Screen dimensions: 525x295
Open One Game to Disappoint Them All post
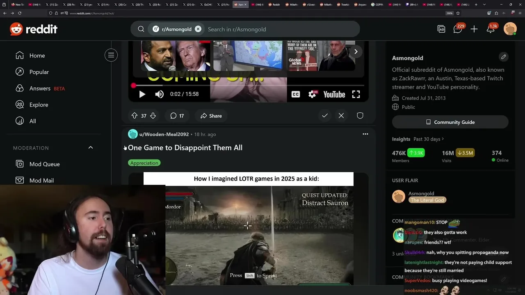click(185, 147)
